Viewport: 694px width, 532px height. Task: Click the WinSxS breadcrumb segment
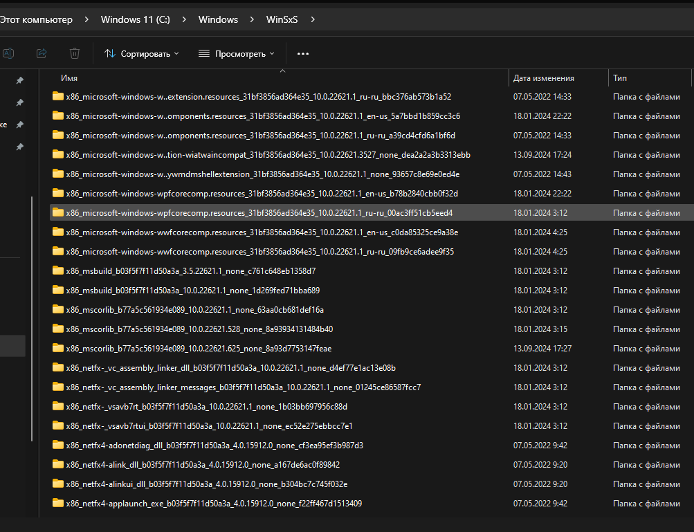[282, 19]
